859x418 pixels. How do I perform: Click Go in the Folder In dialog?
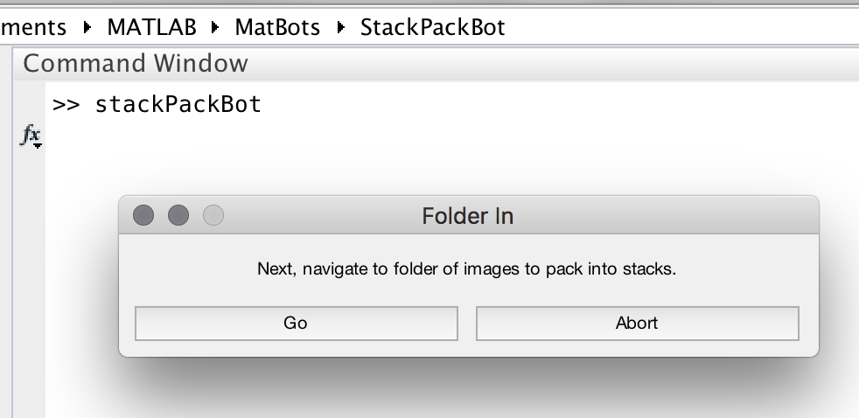pos(297,324)
